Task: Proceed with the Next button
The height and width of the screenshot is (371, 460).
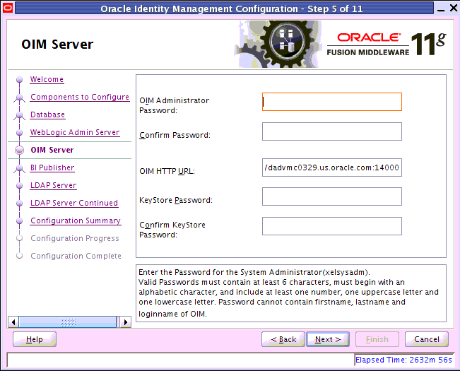Action: 328,339
